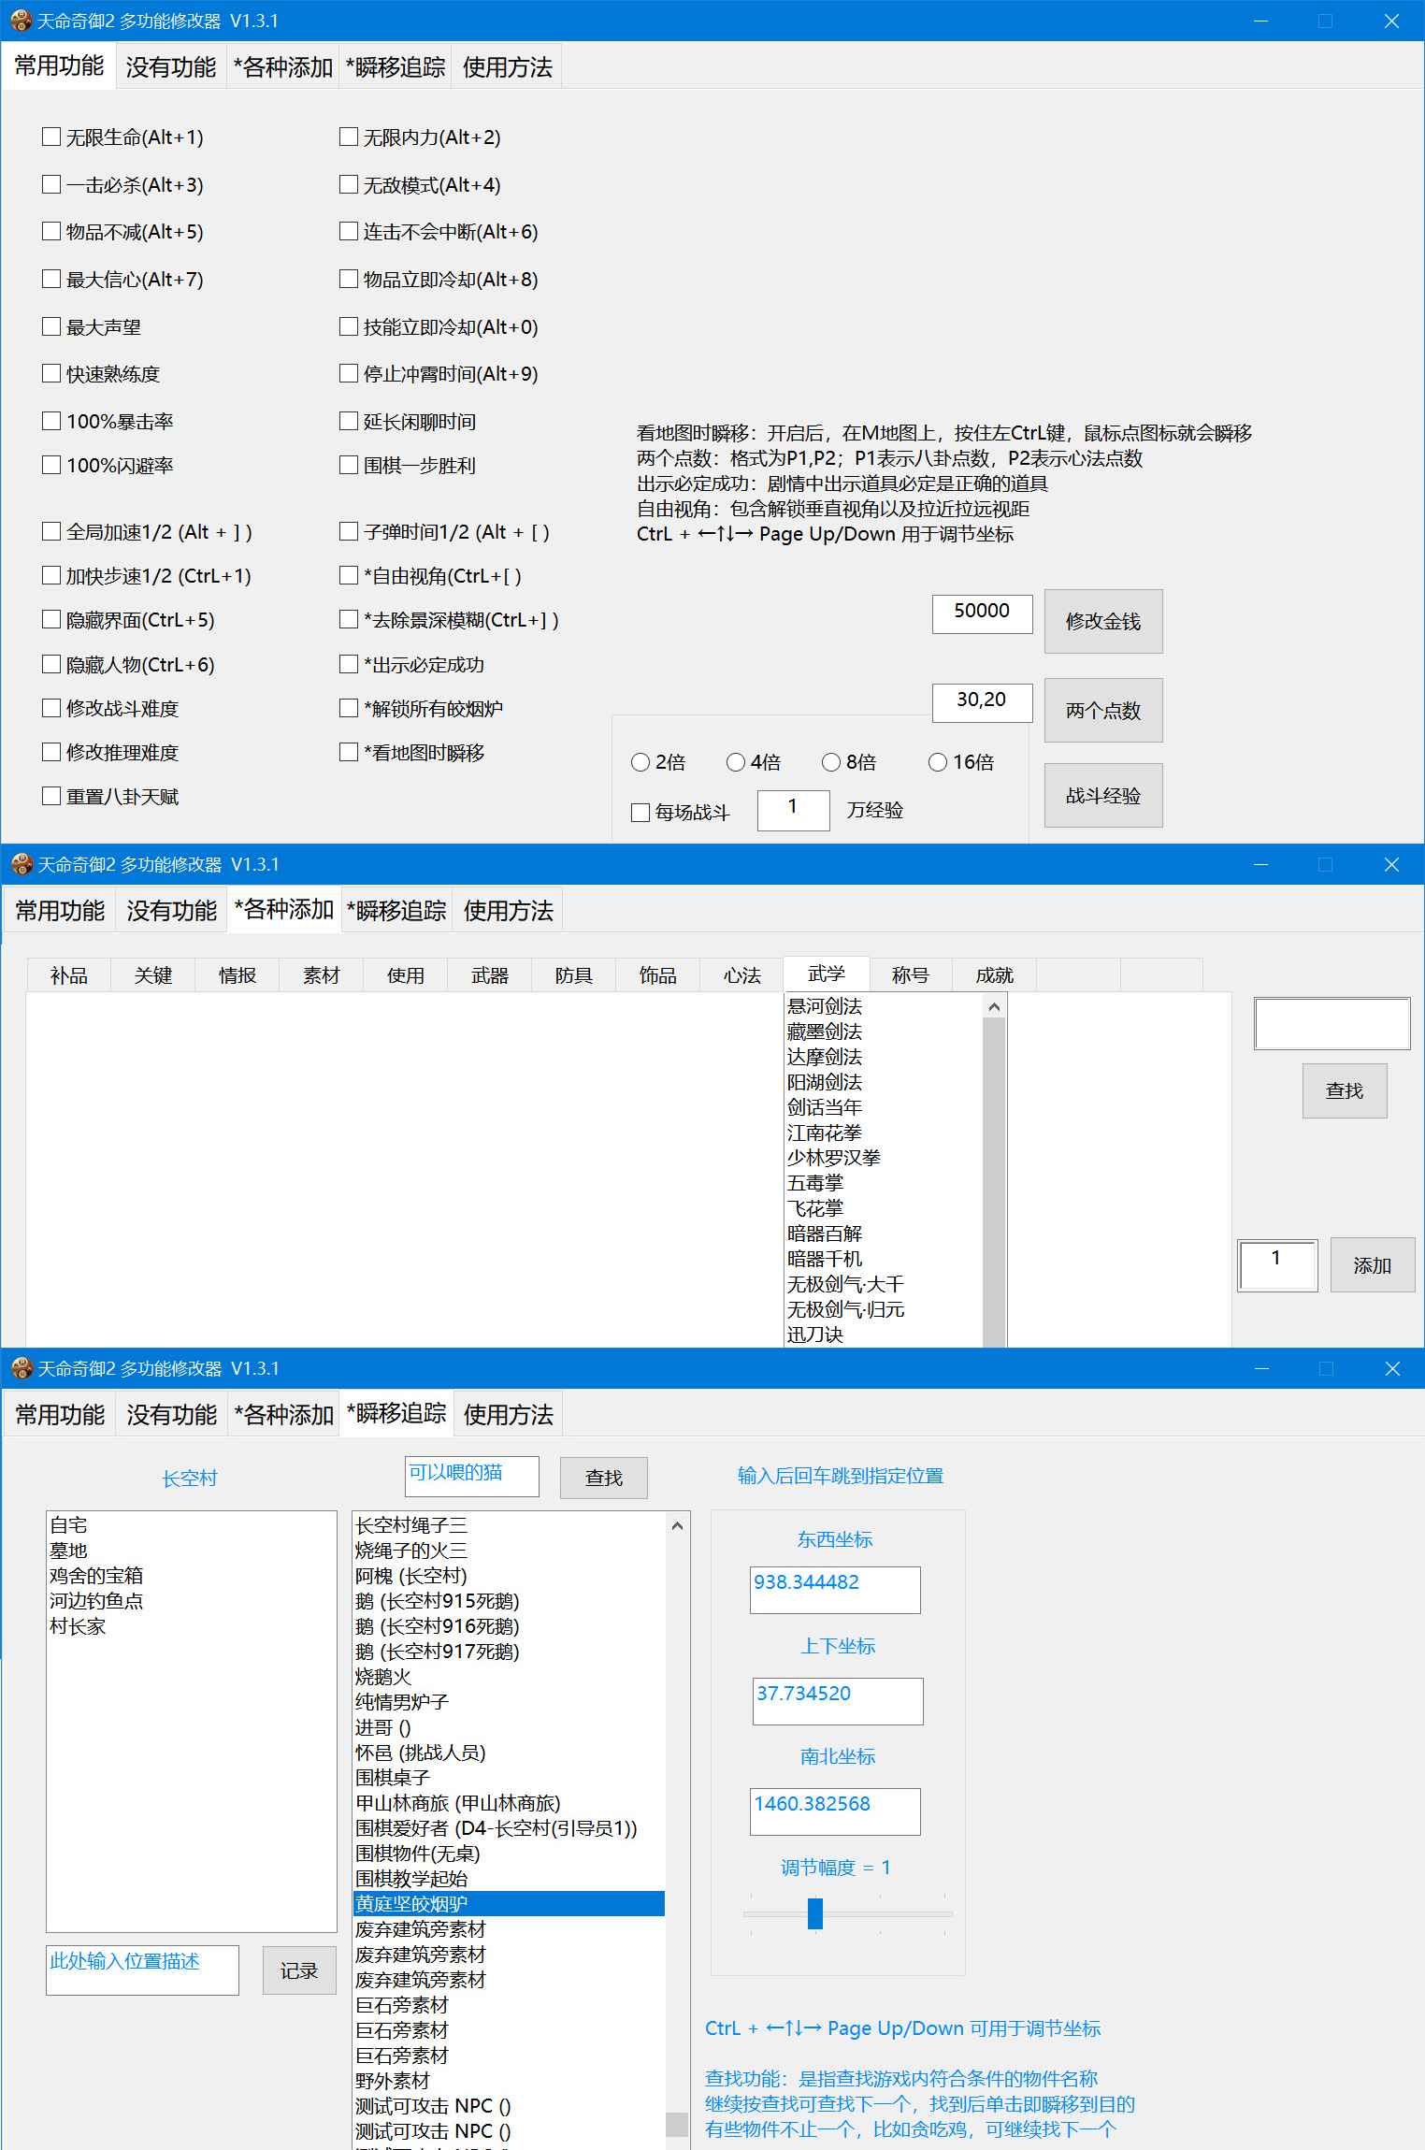Click the 修改金钱 button
The image size is (1425, 2150).
point(1102,622)
